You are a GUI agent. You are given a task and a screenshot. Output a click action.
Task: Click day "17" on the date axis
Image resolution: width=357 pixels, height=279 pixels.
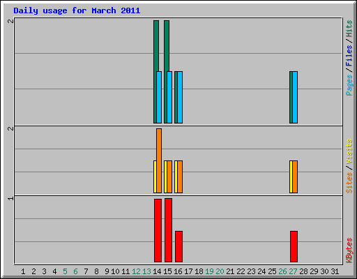pos(188,271)
